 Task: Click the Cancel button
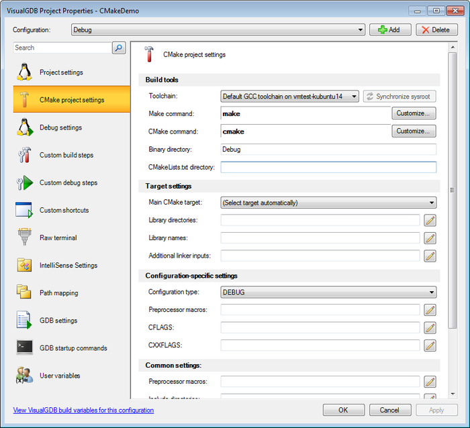[390, 410]
